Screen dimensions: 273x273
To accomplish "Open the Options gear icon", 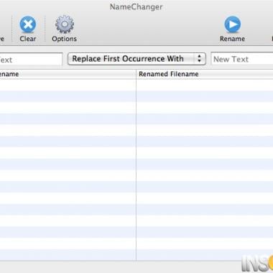I will pyautogui.click(x=65, y=24).
